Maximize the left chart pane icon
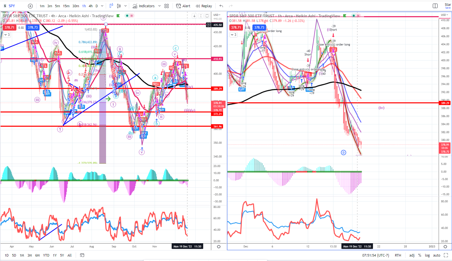The height and width of the screenshot is (261, 452). point(207,16)
